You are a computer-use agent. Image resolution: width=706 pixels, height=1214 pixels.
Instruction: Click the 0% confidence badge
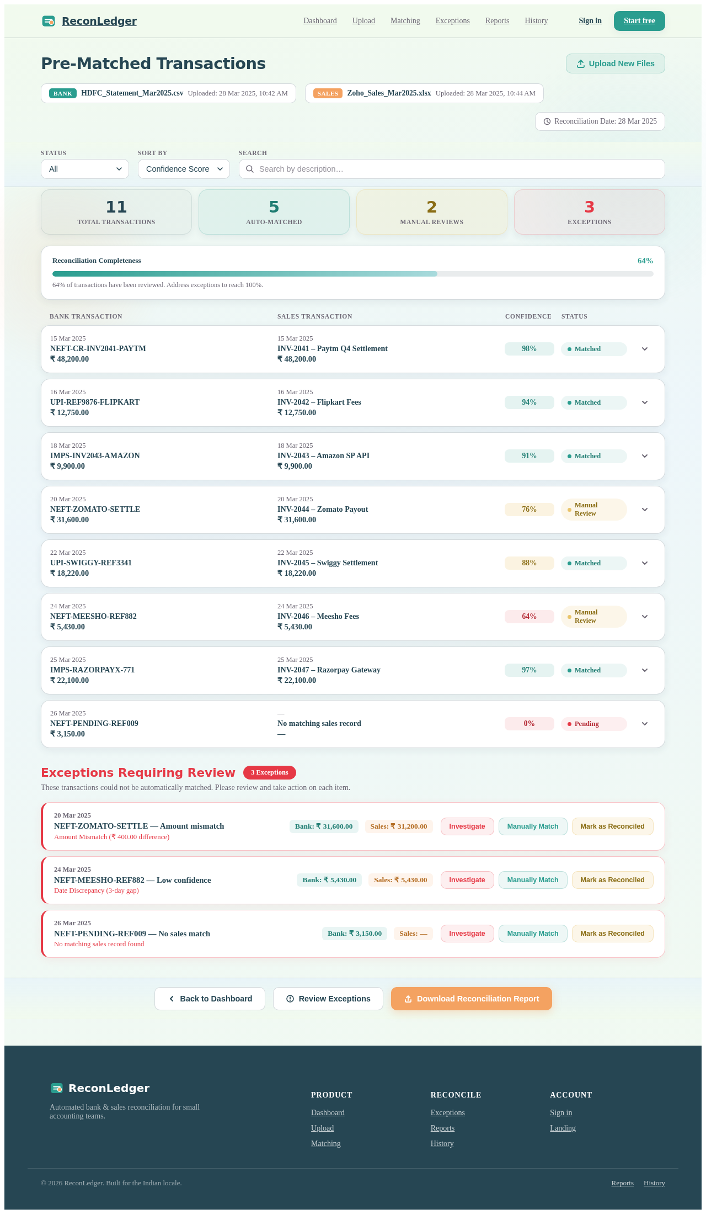pyautogui.click(x=529, y=724)
